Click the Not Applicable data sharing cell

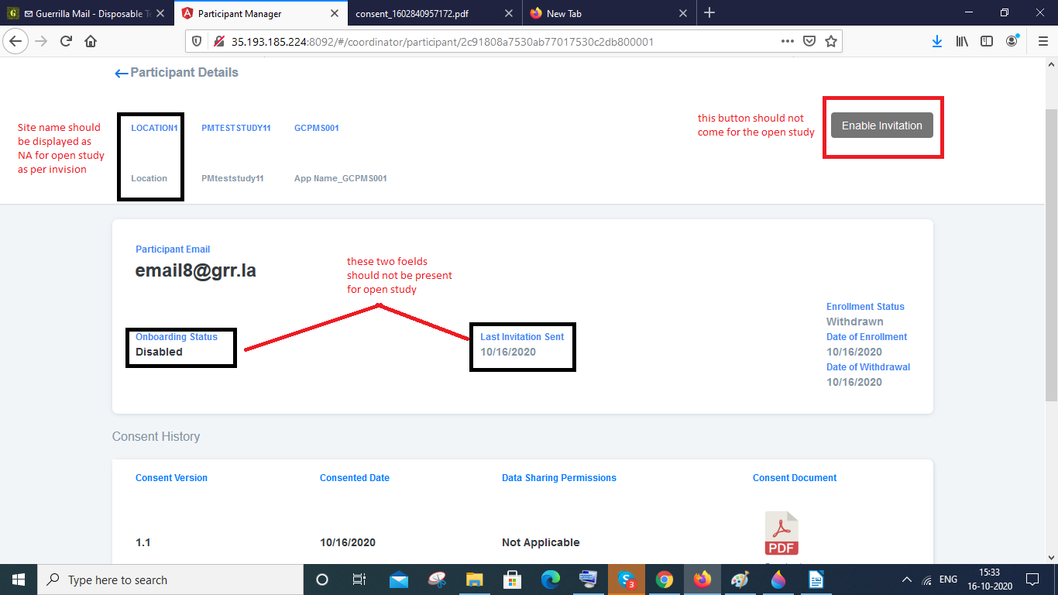pos(541,542)
